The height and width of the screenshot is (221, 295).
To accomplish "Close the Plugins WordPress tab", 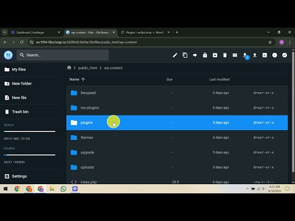I will pos(168,33).
